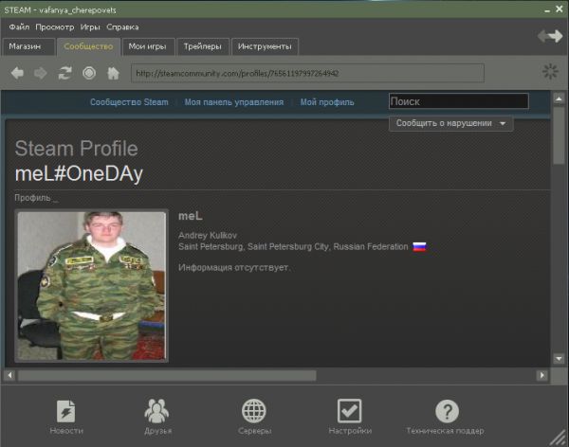Open Настройки settings checkmark icon
This screenshot has height=447, width=569.
tap(349, 411)
